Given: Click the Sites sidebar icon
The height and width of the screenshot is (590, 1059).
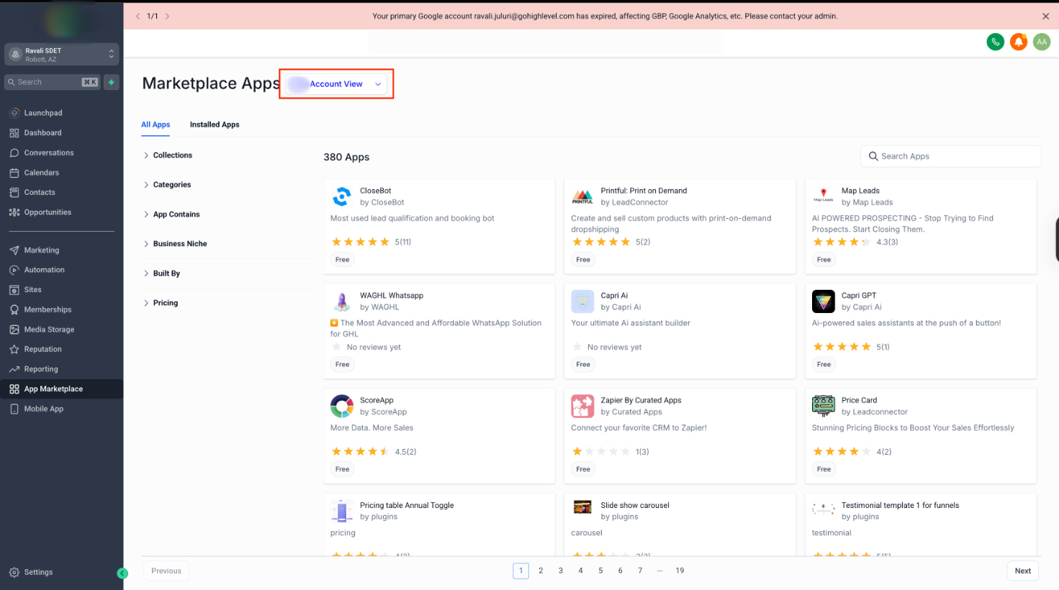Looking at the screenshot, I should tap(14, 290).
